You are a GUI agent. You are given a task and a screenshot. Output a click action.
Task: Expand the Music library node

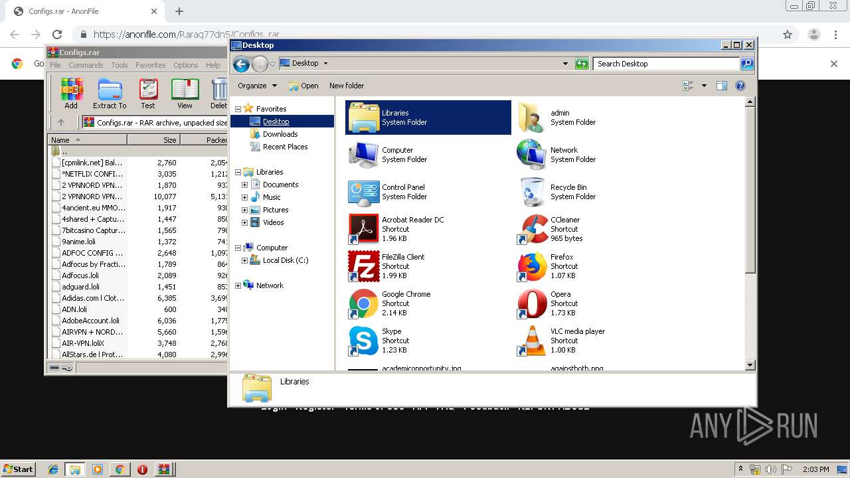[244, 197]
